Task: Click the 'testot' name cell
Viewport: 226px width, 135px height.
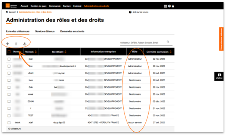Action: tap(18, 122)
